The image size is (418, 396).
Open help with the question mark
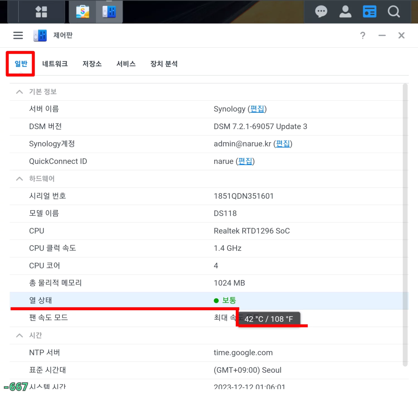363,35
